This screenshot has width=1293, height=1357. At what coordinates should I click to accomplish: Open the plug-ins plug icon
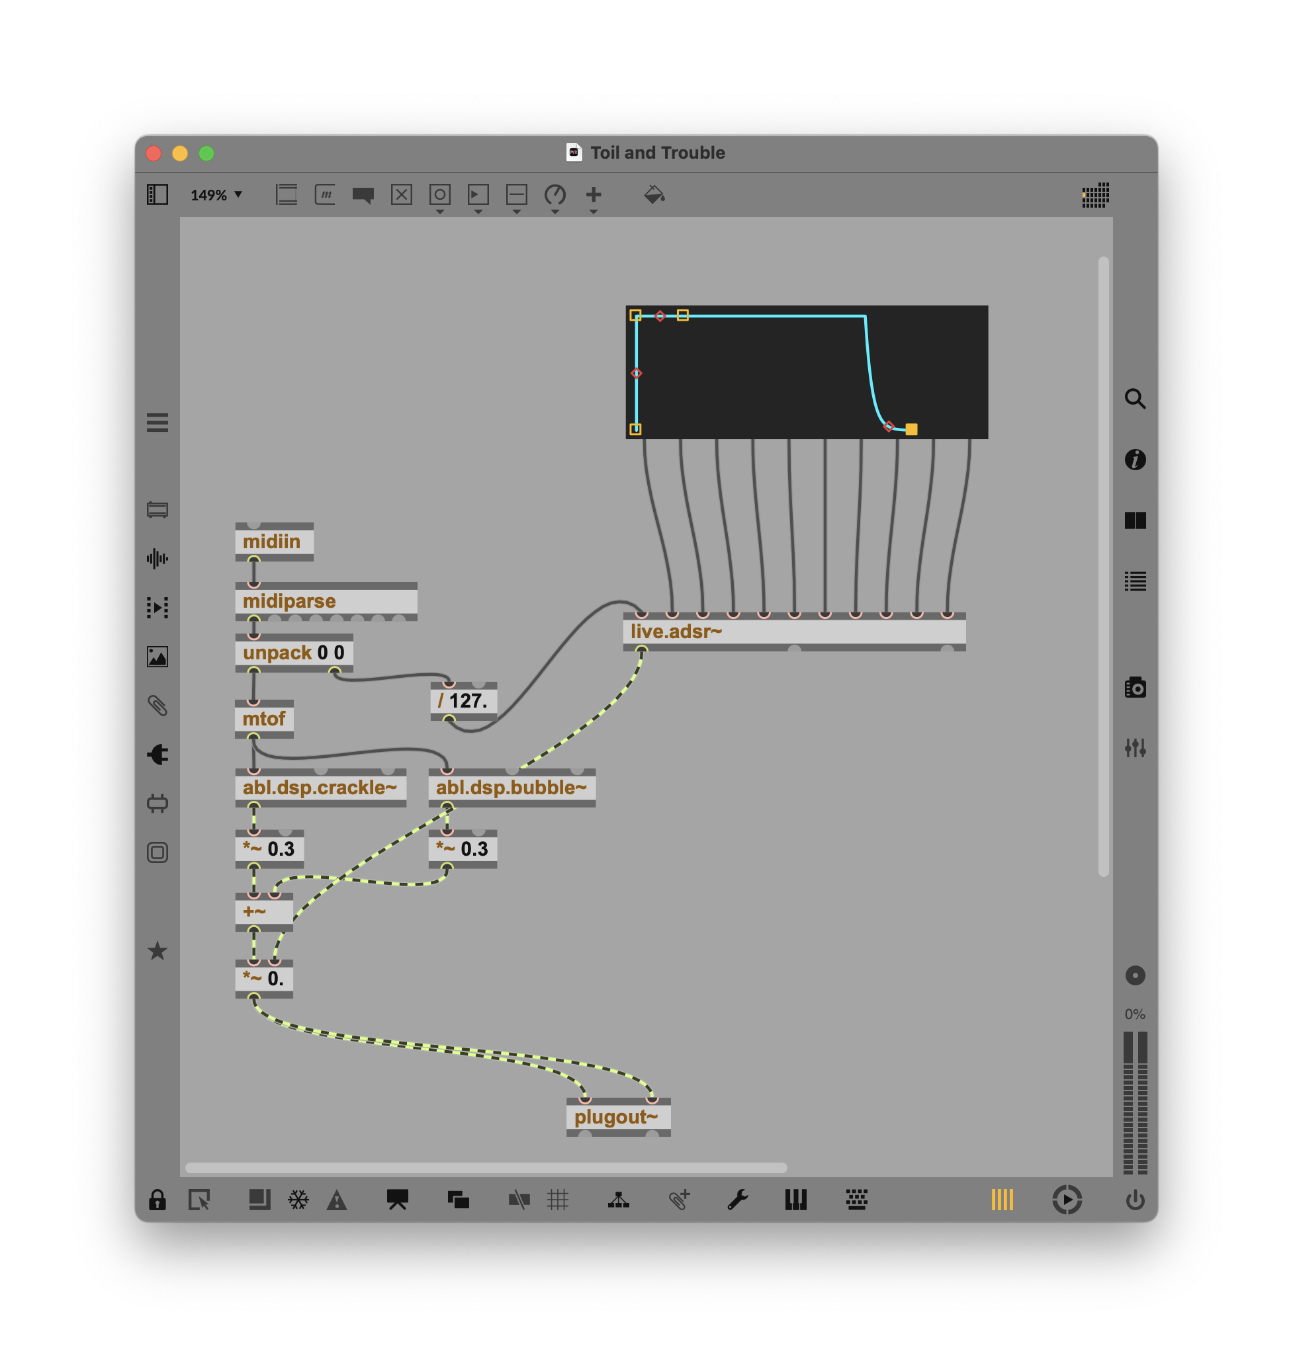coord(157,755)
